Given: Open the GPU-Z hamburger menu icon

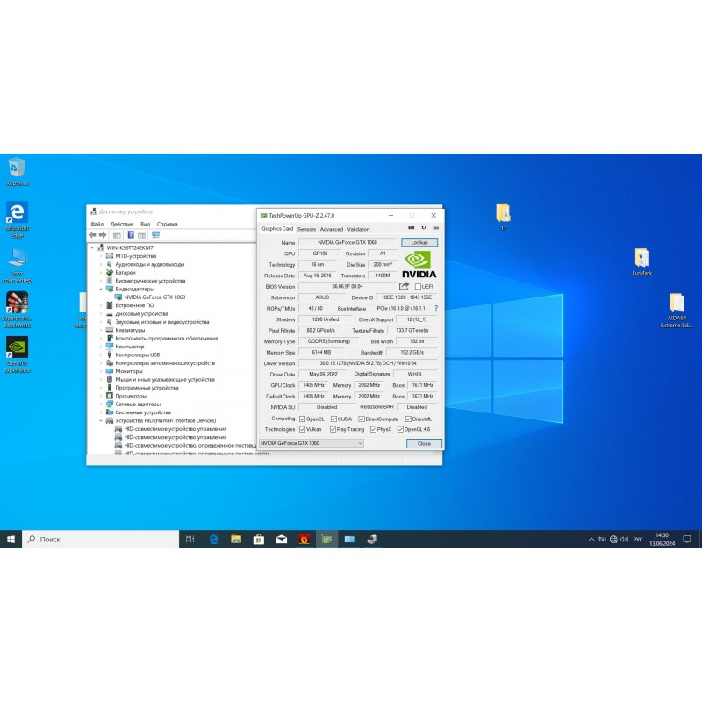Looking at the screenshot, I should point(436,227).
